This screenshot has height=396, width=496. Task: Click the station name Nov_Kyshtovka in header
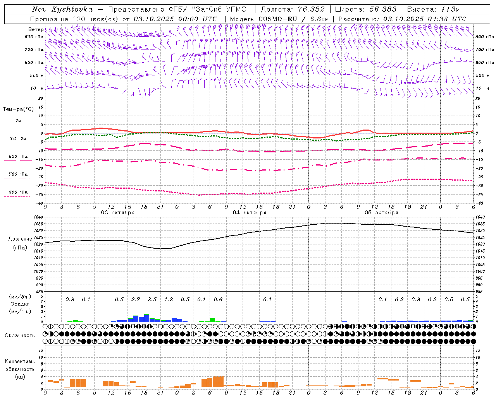(x=62, y=9)
